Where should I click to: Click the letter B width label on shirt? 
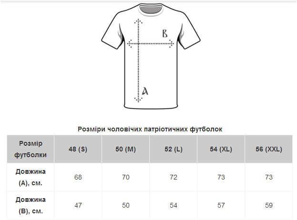[164, 34]
